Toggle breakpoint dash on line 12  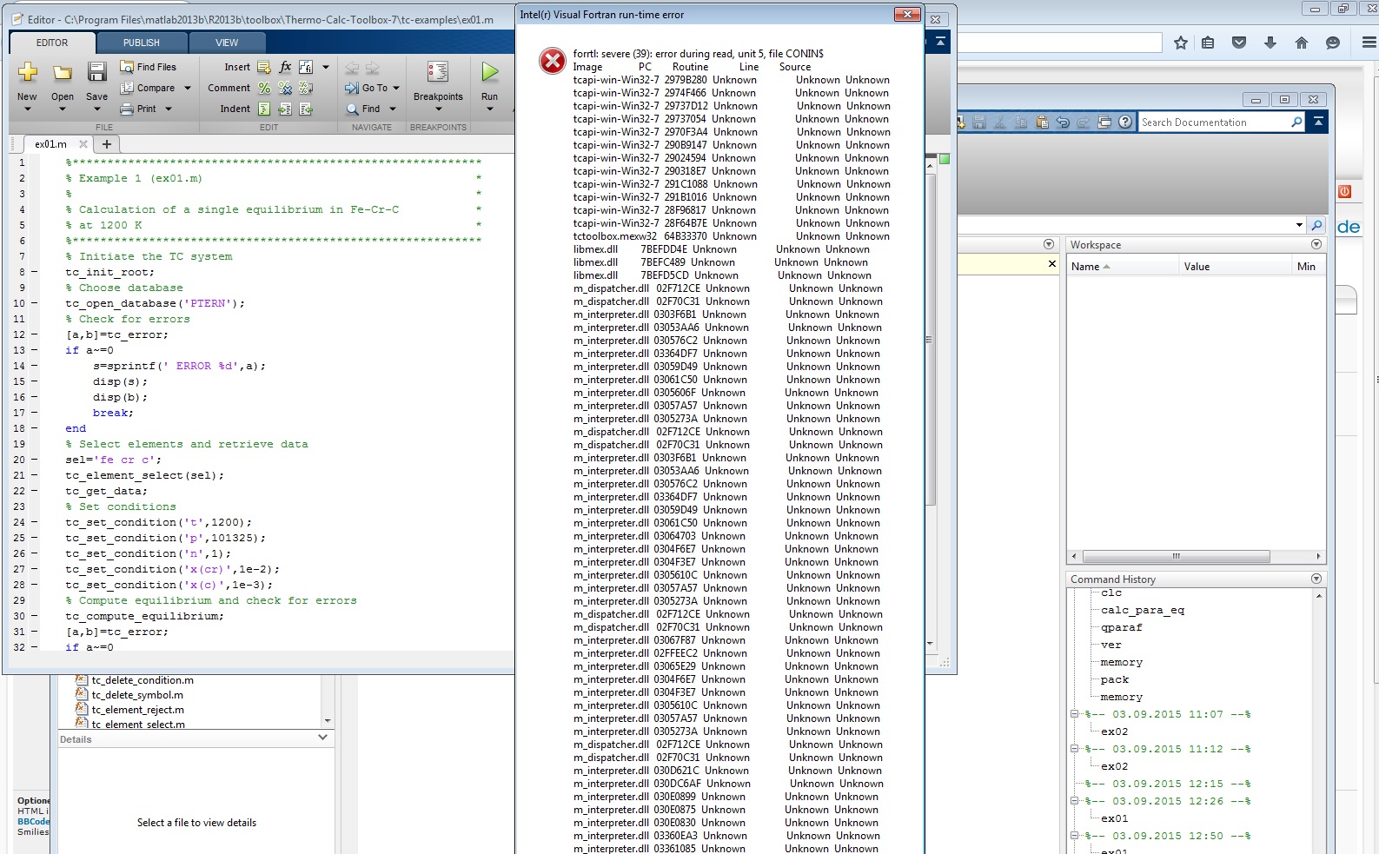[35, 334]
